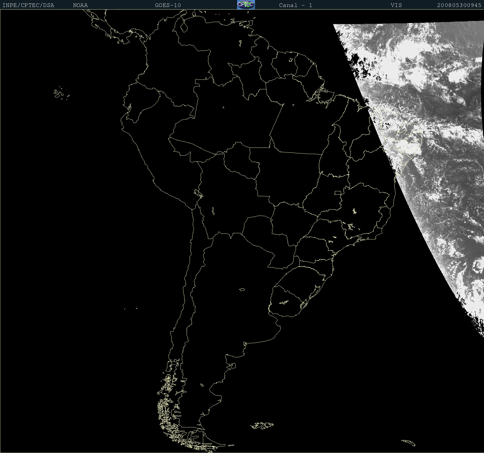Image resolution: width=484 pixels, height=453 pixels.
Task: Click the INPE/CPTEC/DSA header text
Action: click(x=28, y=5)
